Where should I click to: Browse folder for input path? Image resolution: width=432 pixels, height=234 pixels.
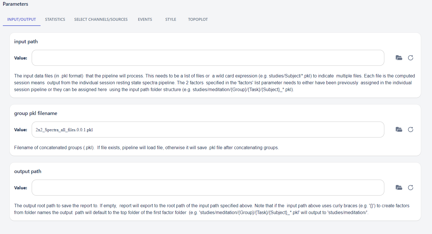click(x=399, y=58)
